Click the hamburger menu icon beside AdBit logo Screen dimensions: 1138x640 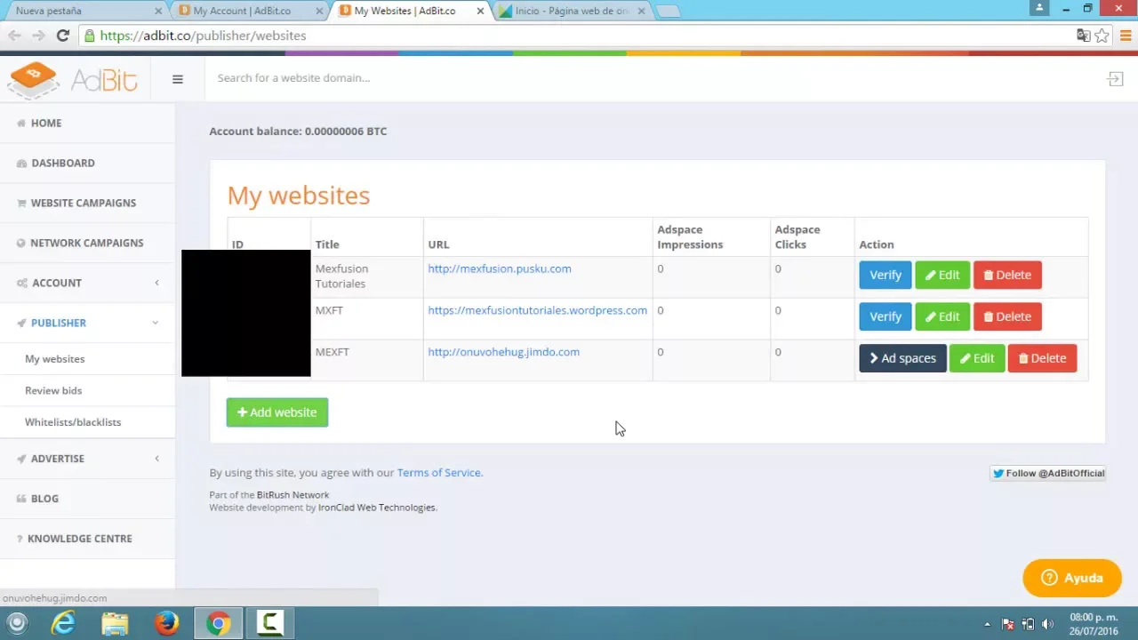[x=177, y=79]
